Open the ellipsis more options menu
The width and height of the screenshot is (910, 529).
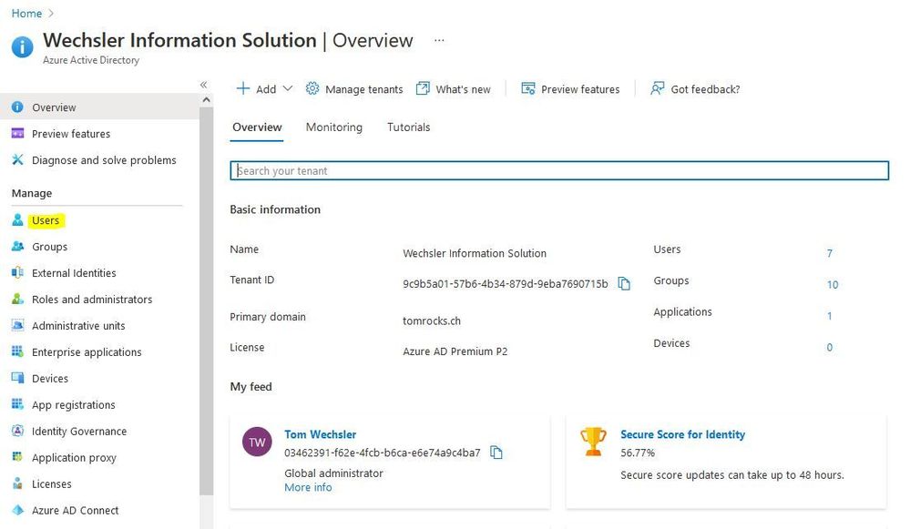439,41
